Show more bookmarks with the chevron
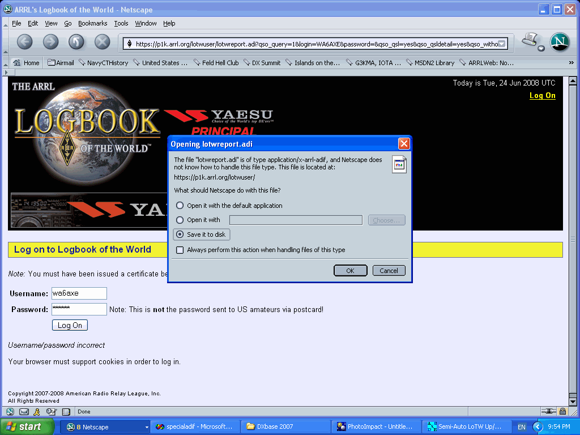 pos(571,63)
